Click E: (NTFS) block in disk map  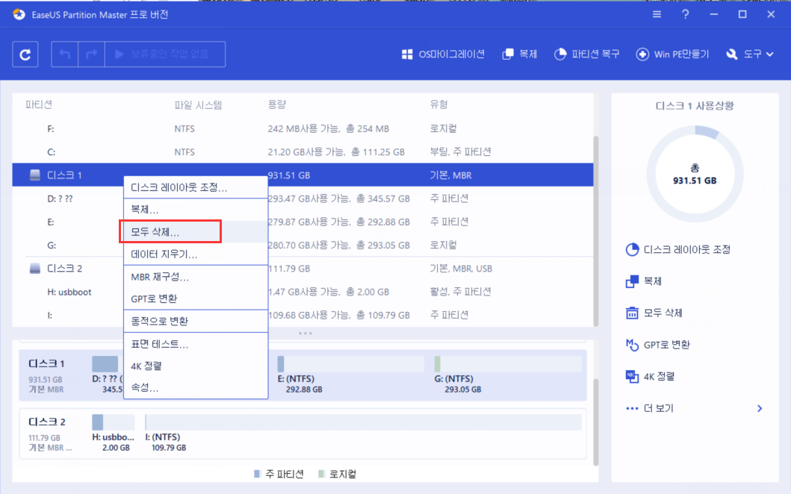pos(350,375)
